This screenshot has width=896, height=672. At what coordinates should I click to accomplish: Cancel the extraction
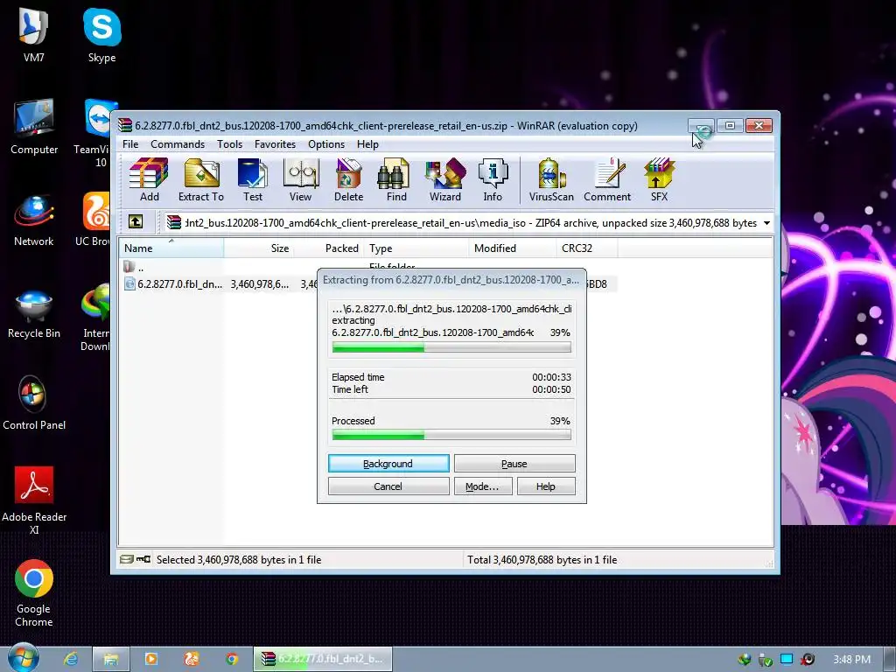388,486
